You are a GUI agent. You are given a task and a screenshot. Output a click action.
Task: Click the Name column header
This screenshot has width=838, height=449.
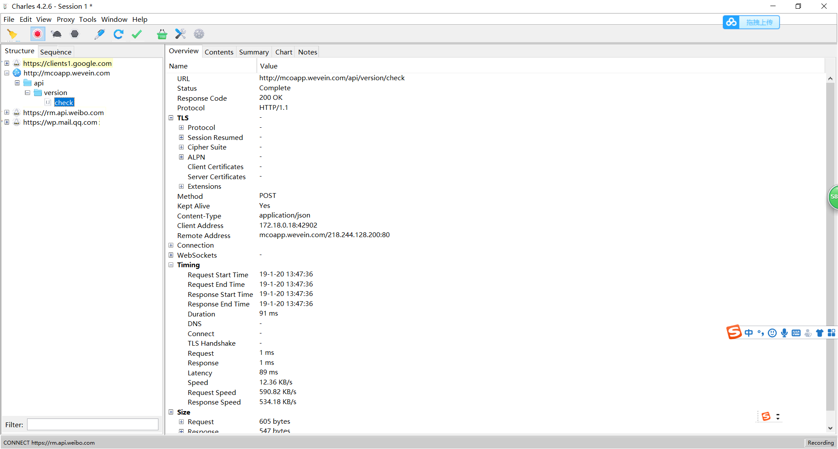pyautogui.click(x=211, y=66)
